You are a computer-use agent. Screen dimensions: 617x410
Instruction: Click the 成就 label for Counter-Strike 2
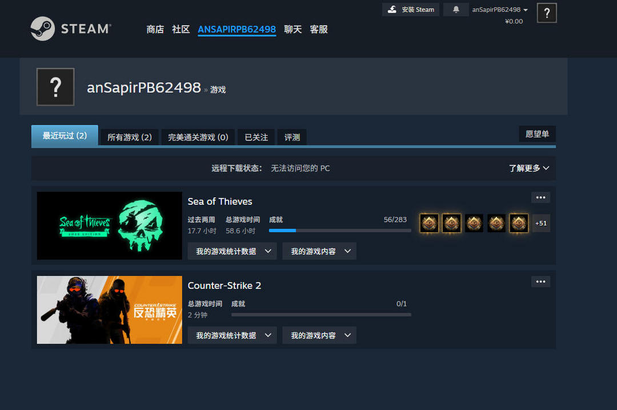tap(238, 304)
